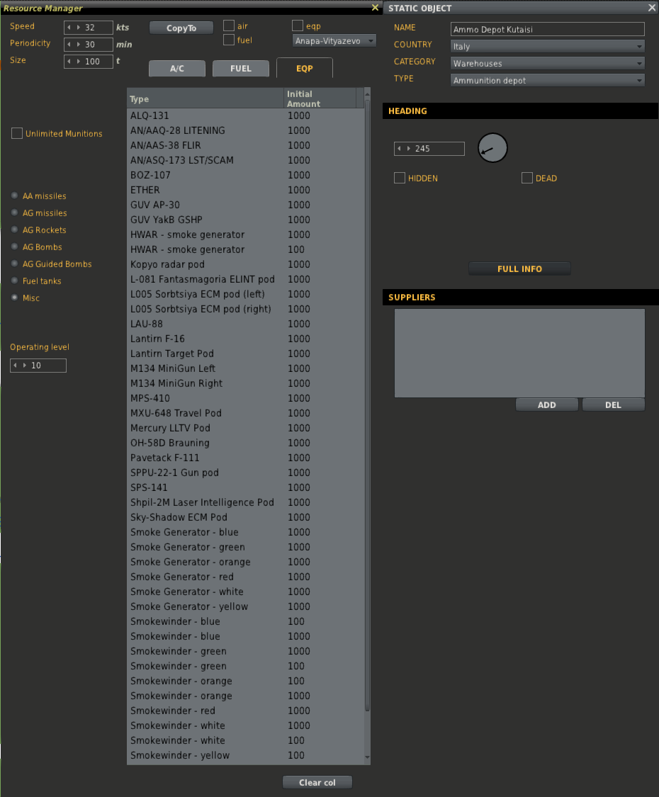Open the COUNTRY dropdown showing Italy

point(548,46)
